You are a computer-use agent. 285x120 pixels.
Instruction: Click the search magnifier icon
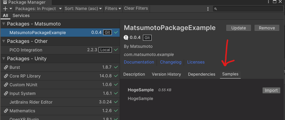pos(216,9)
